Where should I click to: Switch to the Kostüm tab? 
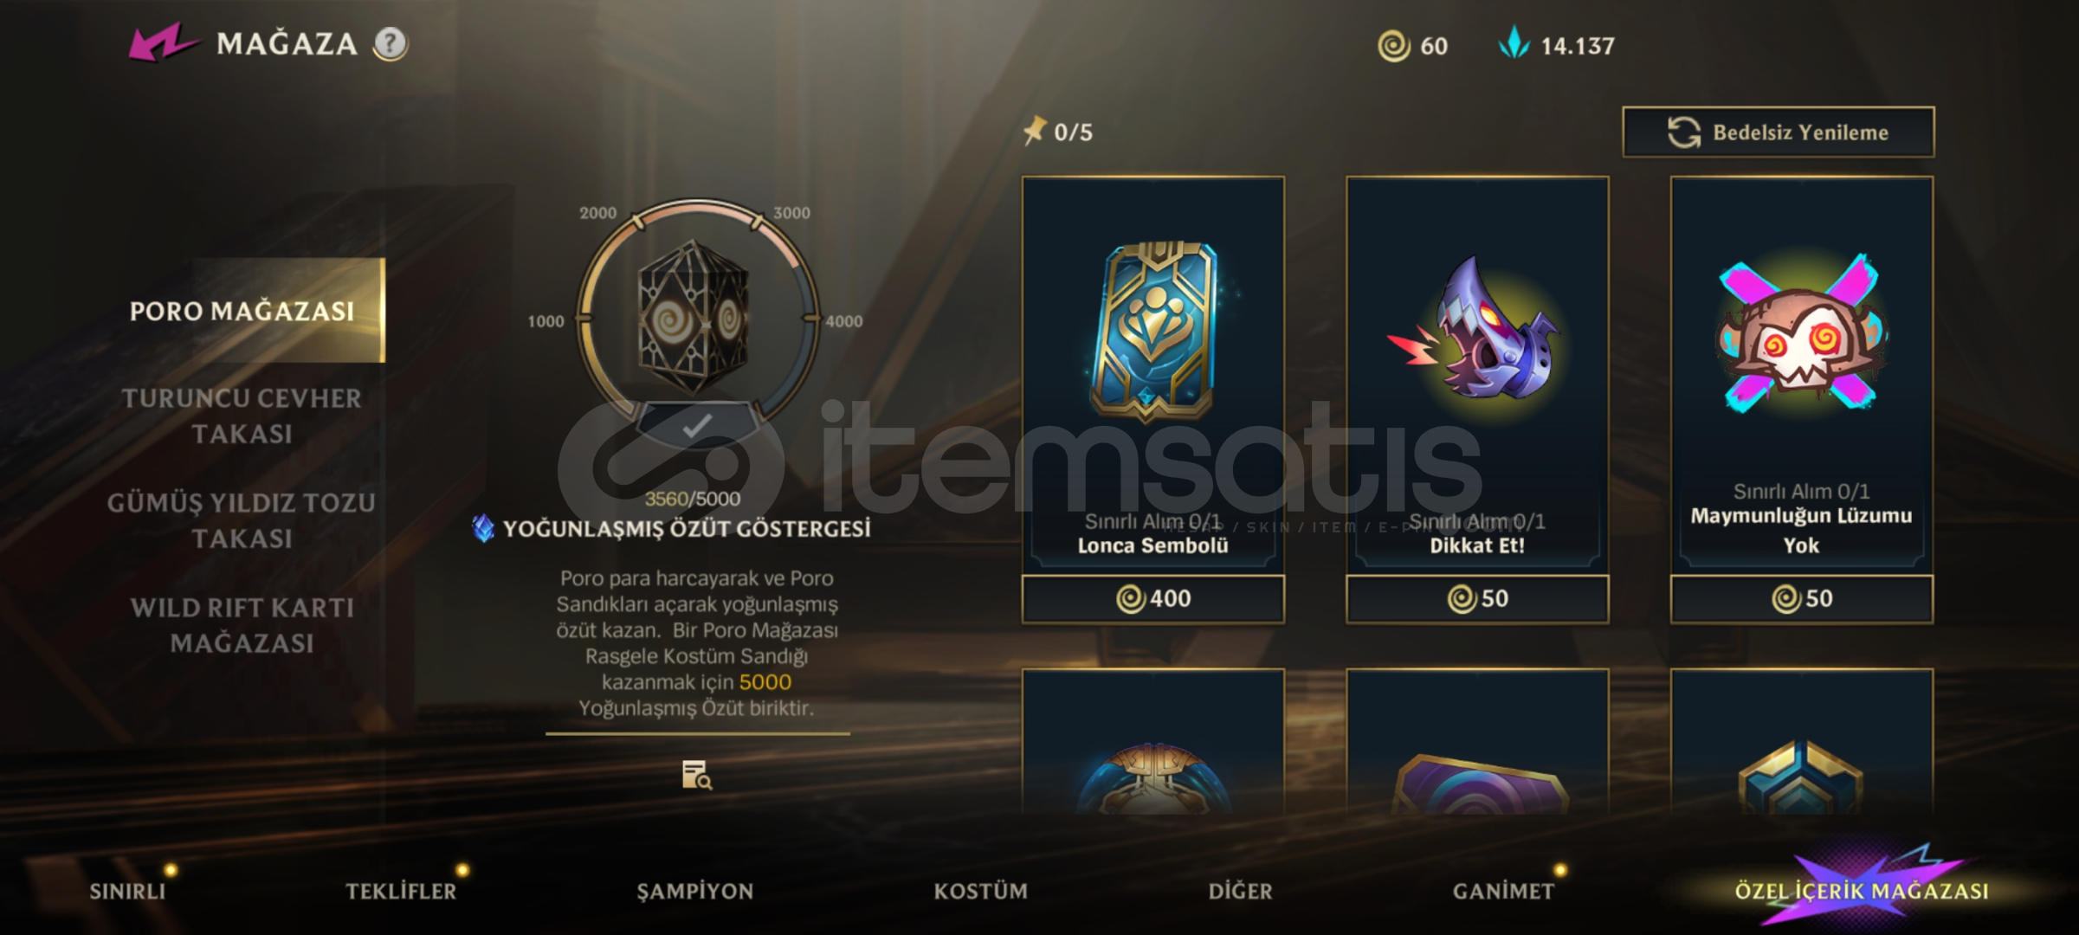pos(980,891)
